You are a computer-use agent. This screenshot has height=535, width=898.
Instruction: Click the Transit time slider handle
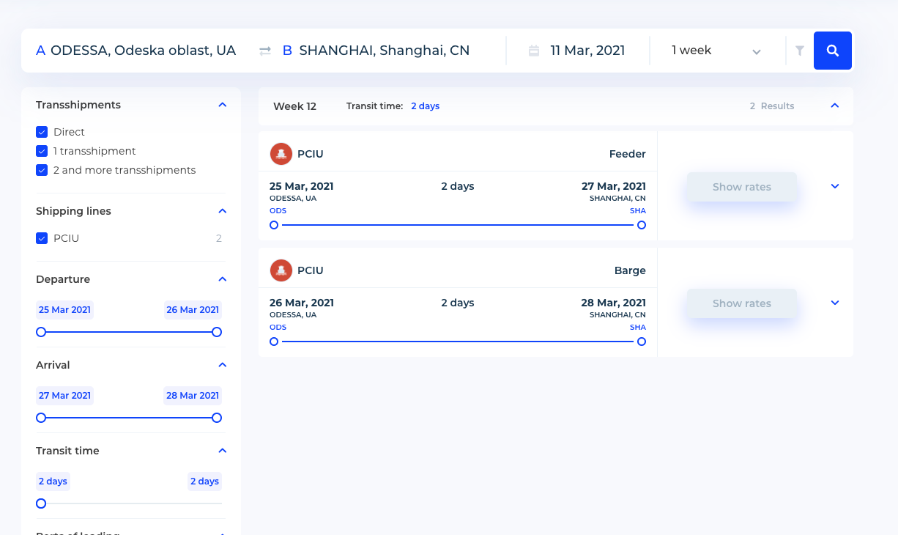click(x=41, y=503)
